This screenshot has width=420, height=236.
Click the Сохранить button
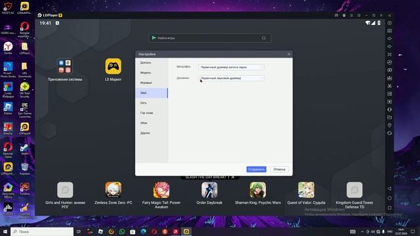coord(257,169)
